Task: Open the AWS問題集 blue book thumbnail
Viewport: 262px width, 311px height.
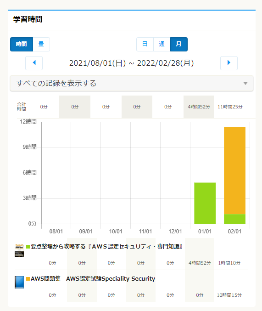Action: tap(19, 282)
